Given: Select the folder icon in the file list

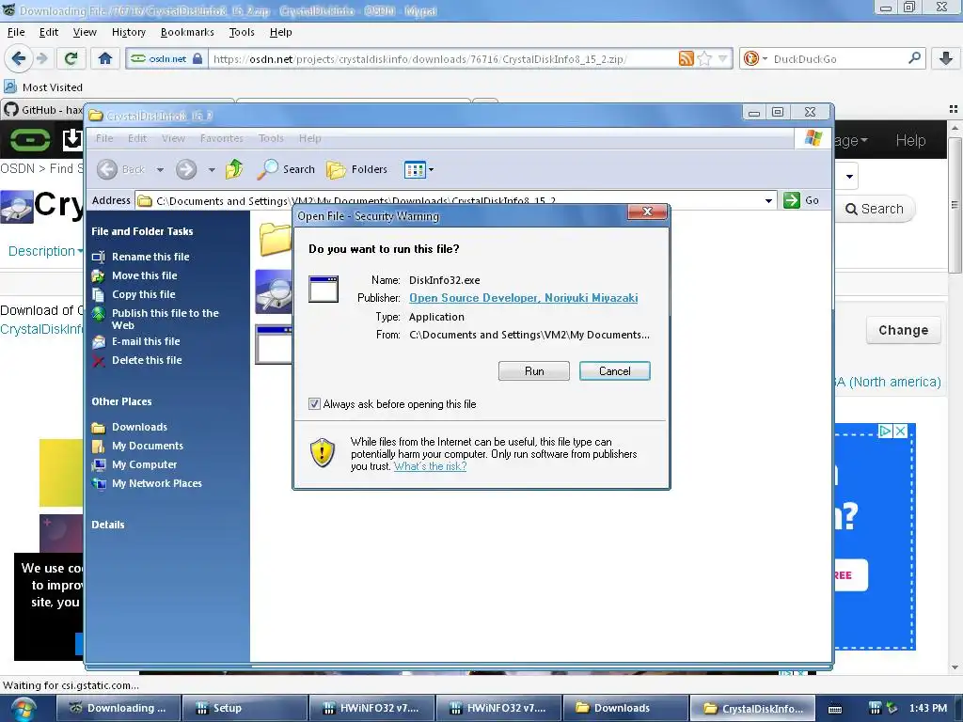Looking at the screenshot, I should [275, 239].
